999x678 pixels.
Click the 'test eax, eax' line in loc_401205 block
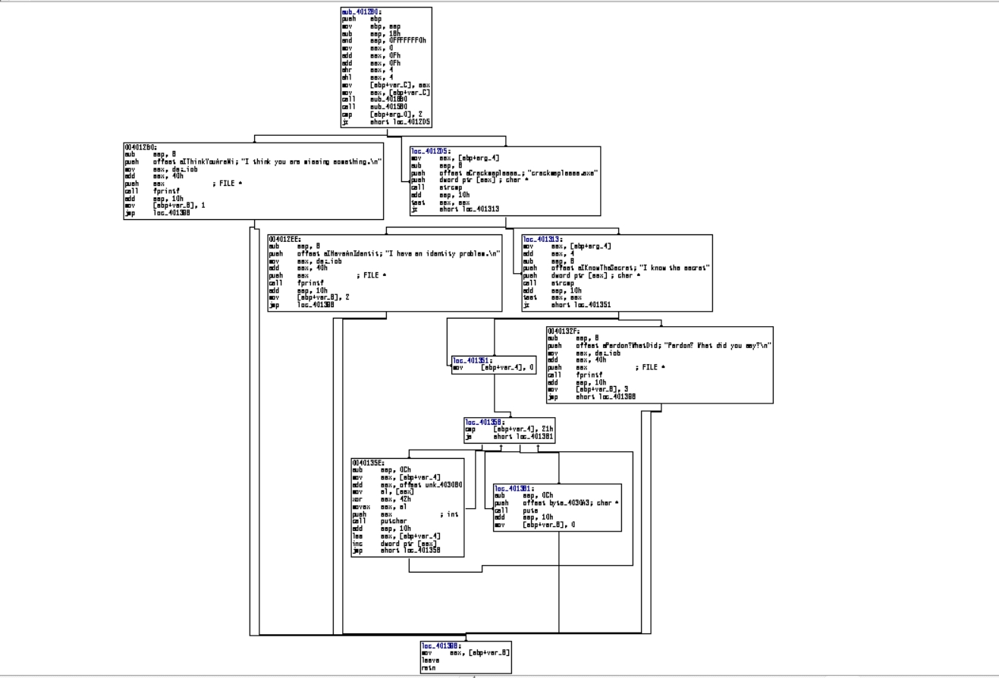(441, 202)
